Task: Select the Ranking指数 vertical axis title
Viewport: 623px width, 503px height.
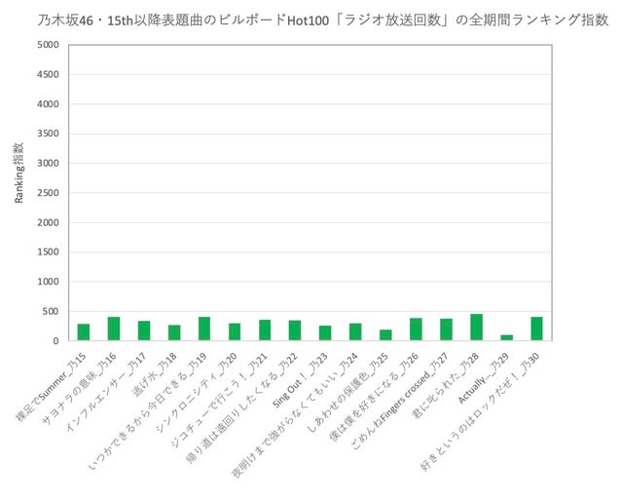Action: pyautogui.click(x=19, y=173)
